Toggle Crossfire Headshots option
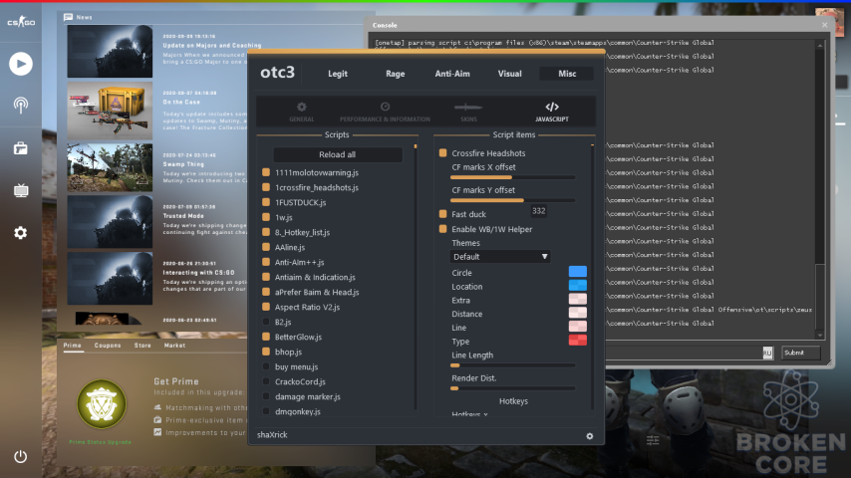This screenshot has height=478, width=851. (442, 153)
